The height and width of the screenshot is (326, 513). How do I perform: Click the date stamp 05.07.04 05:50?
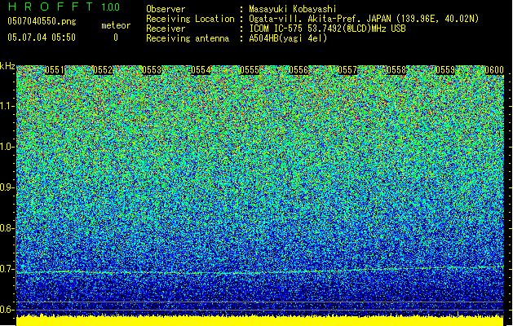(42, 37)
